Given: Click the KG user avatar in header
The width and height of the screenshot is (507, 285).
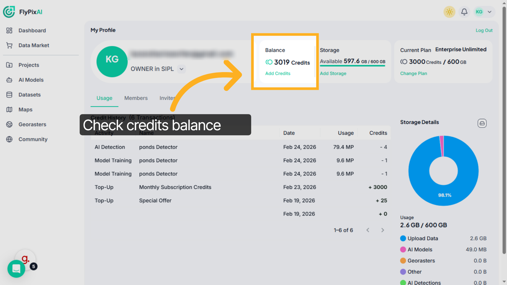Looking at the screenshot, I should pos(479,12).
